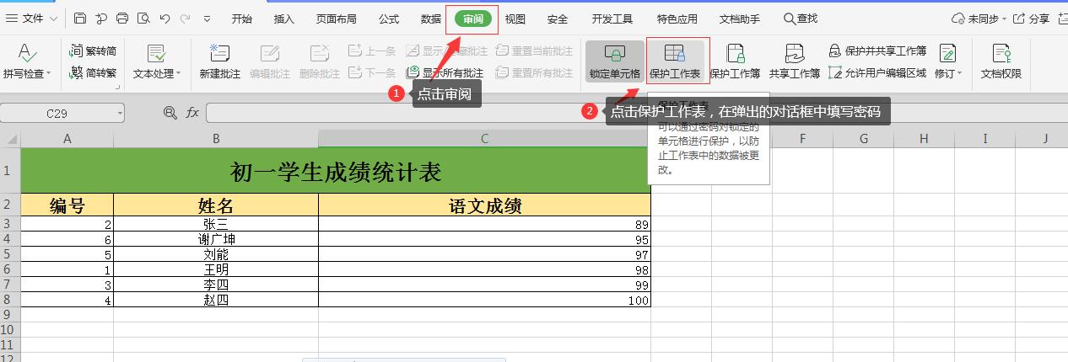Toggle 锁定单元格 lock cell button
This screenshot has height=362, width=1068.
615,61
